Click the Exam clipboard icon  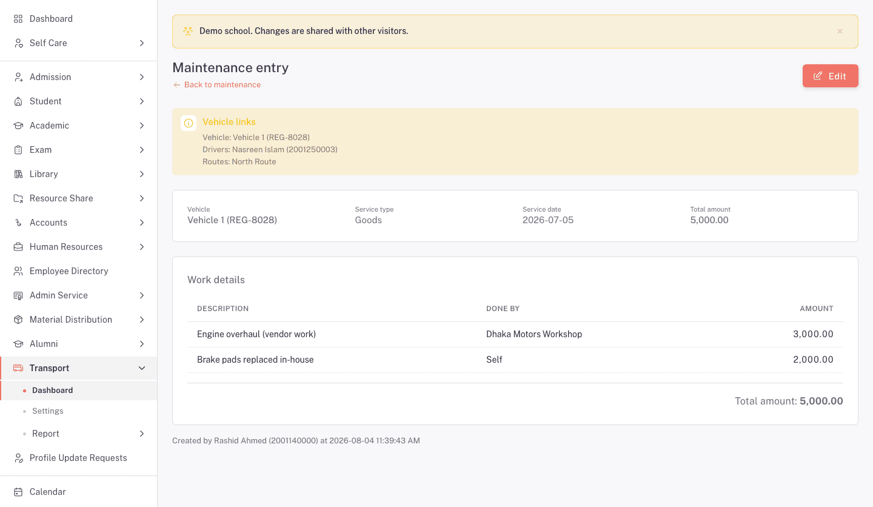[x=18, y=150]
